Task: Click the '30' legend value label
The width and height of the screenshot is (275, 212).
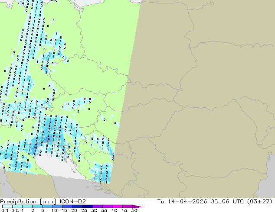Action: pos(94,210)
